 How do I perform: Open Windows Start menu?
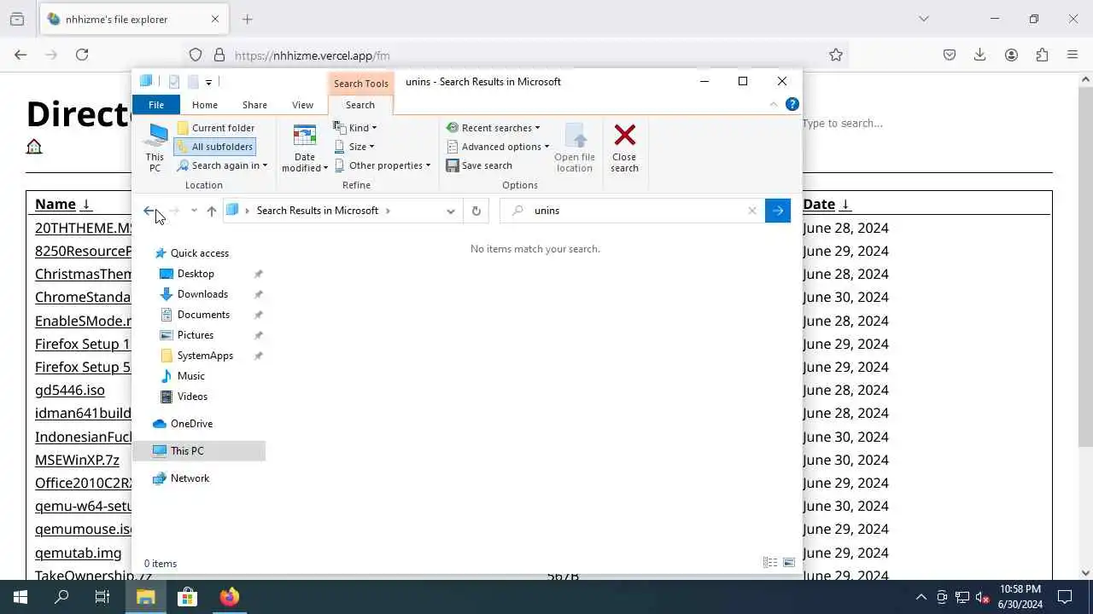(x=20, y=597)
